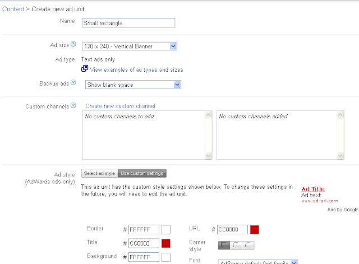This screenshot has width=359, height=264.
Task: Click the www.ad-url.com preview link
Action: coord(320,201)
